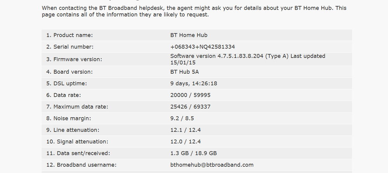Select the Firmware version label
Image resolution: width=388 pixels, height=173 pixels.
click(74, 60)
